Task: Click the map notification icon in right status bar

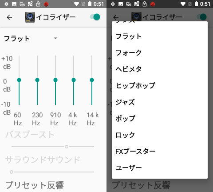Action: coord(137,4)
